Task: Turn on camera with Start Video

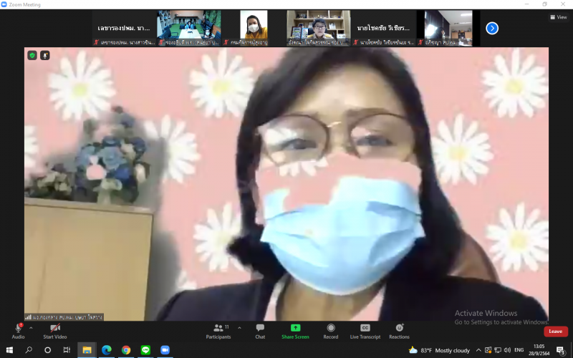Action: coord(55,331)
